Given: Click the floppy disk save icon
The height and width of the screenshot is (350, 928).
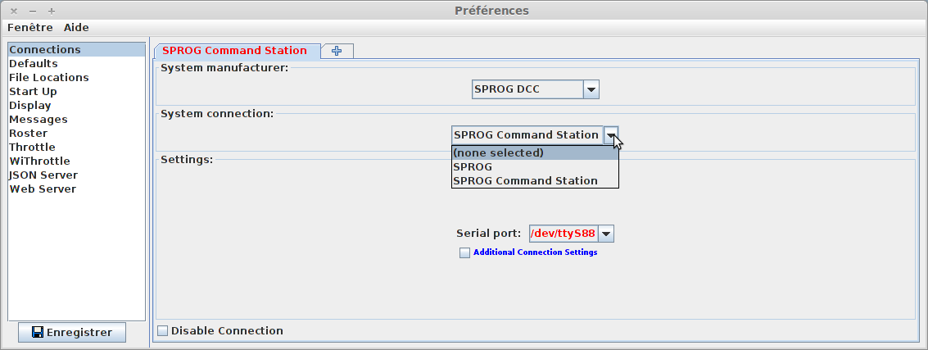Looking at the screenshot, I should click(38, 332).
